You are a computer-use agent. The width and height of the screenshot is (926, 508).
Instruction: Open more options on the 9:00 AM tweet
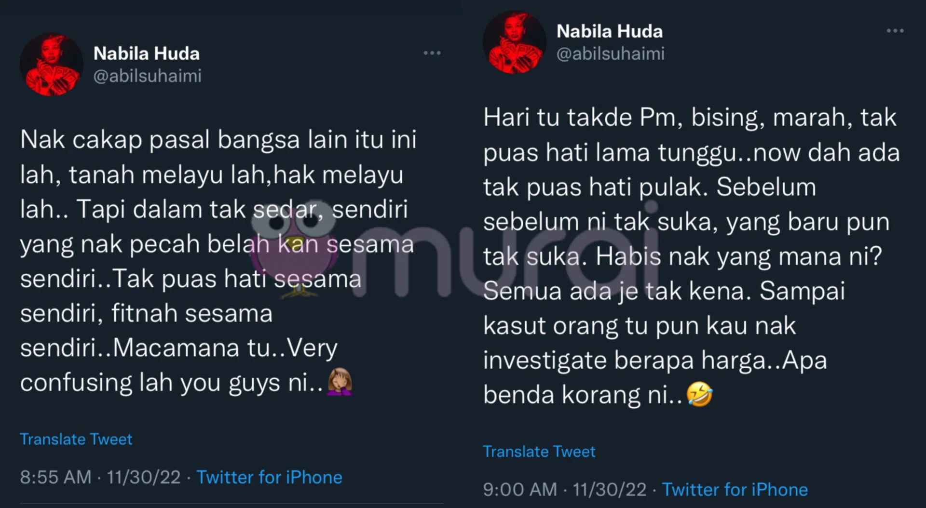tap(895, 31)
